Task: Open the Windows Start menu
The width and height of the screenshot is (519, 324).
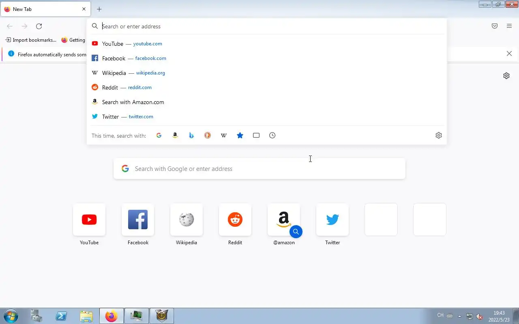Action: click(x=11, y=316)
